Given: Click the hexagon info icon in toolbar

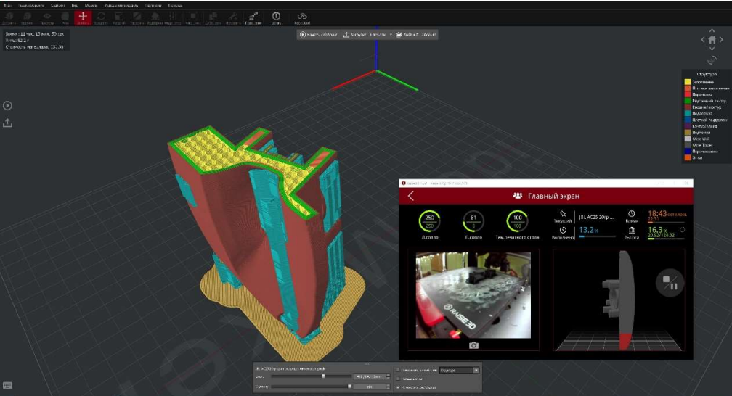Looking at the screenshot, I should [x=276, y=17].
